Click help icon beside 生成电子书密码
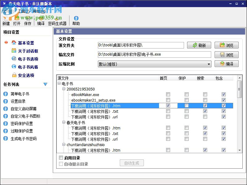Screen dimensions: 247x185 6,138
